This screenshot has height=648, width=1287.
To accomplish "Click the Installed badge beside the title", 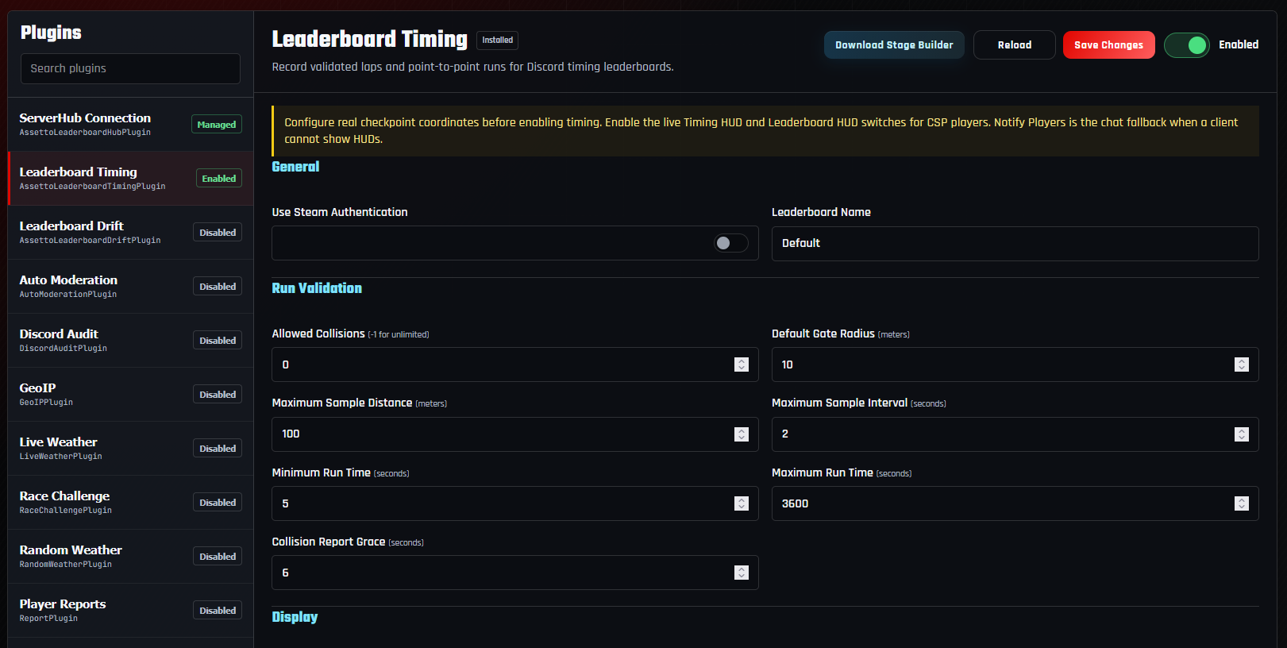I will [498, 40].
